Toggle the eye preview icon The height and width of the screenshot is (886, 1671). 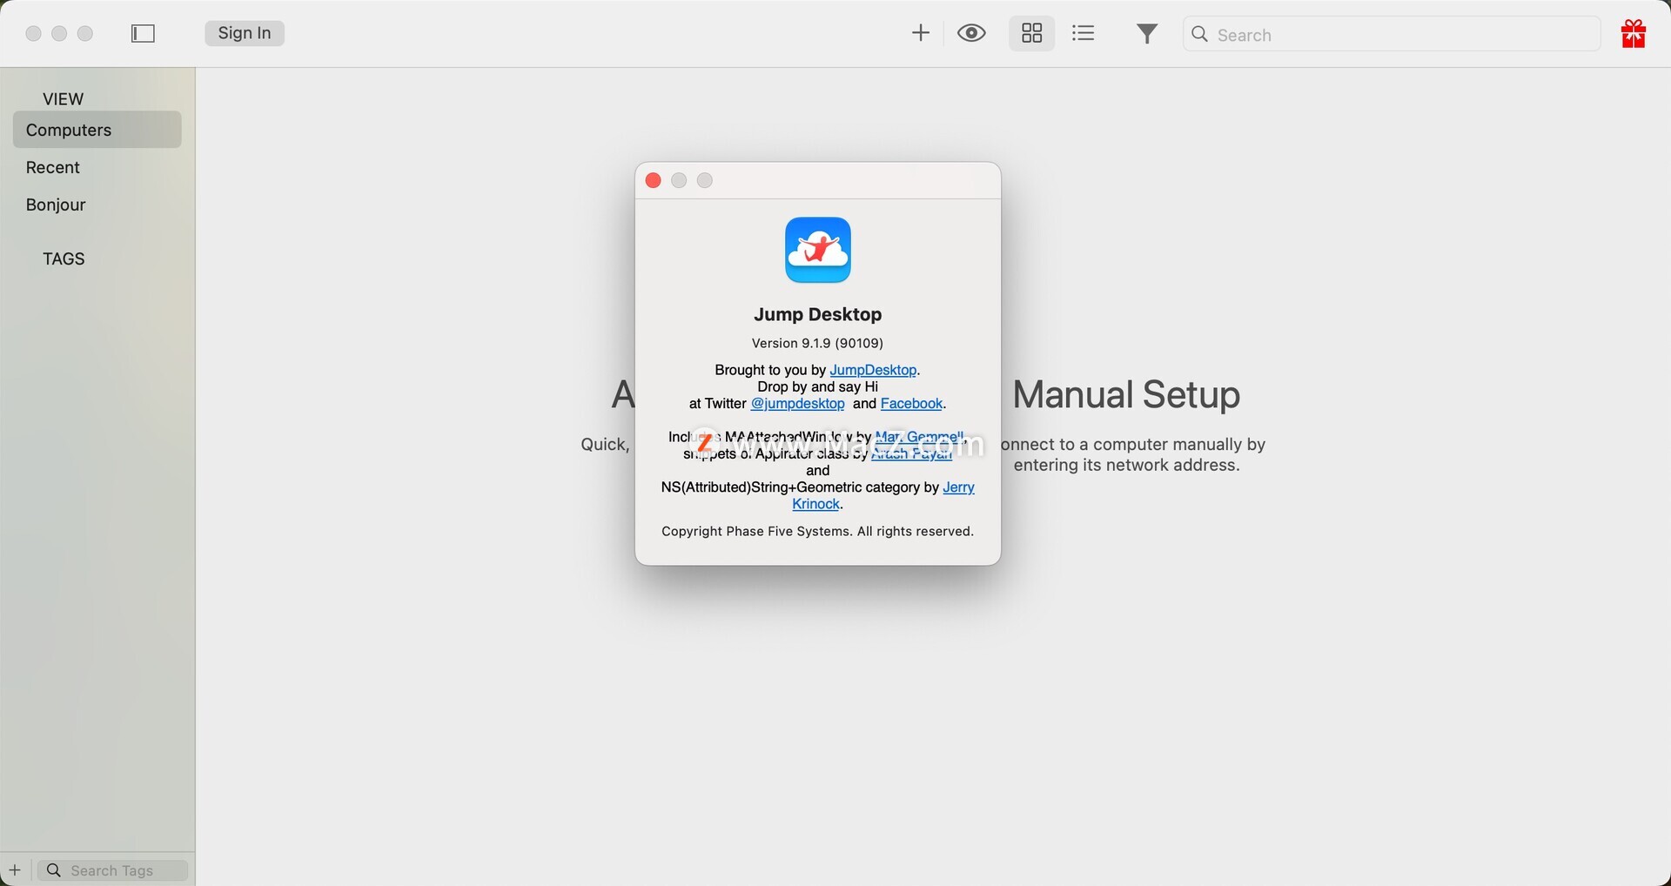point(971,33)
